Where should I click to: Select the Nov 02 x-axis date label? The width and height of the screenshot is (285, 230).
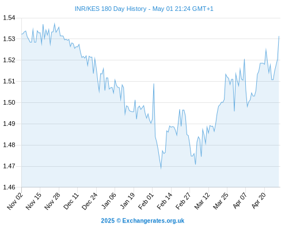coord(15,201)
